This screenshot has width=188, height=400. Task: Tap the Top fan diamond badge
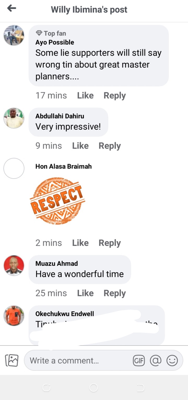click(39, 33)
